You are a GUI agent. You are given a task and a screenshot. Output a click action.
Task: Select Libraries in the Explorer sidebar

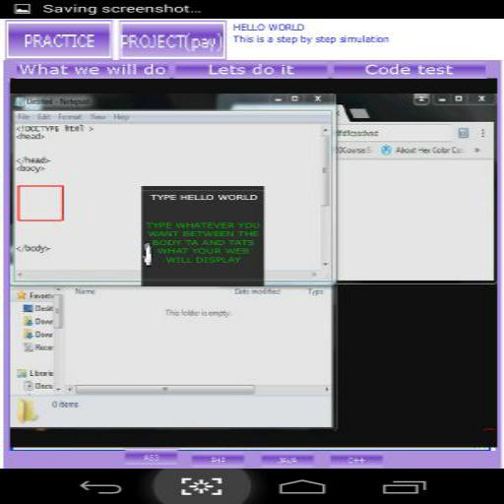coord(35,373)
